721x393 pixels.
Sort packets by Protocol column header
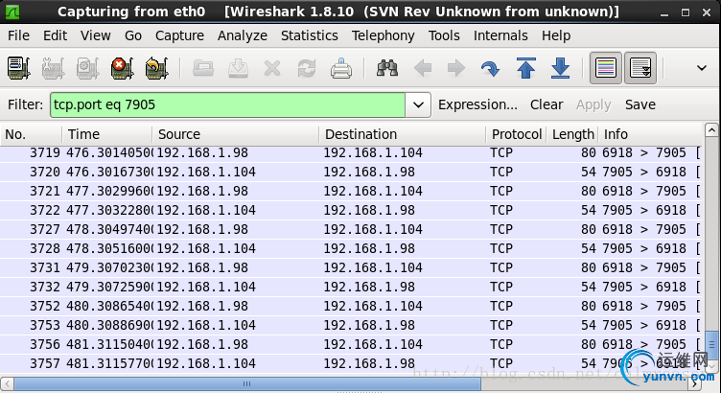coord(516,134)
